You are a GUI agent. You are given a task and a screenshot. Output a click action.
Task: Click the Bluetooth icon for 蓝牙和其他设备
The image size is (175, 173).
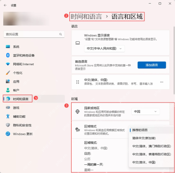(8, 55)
